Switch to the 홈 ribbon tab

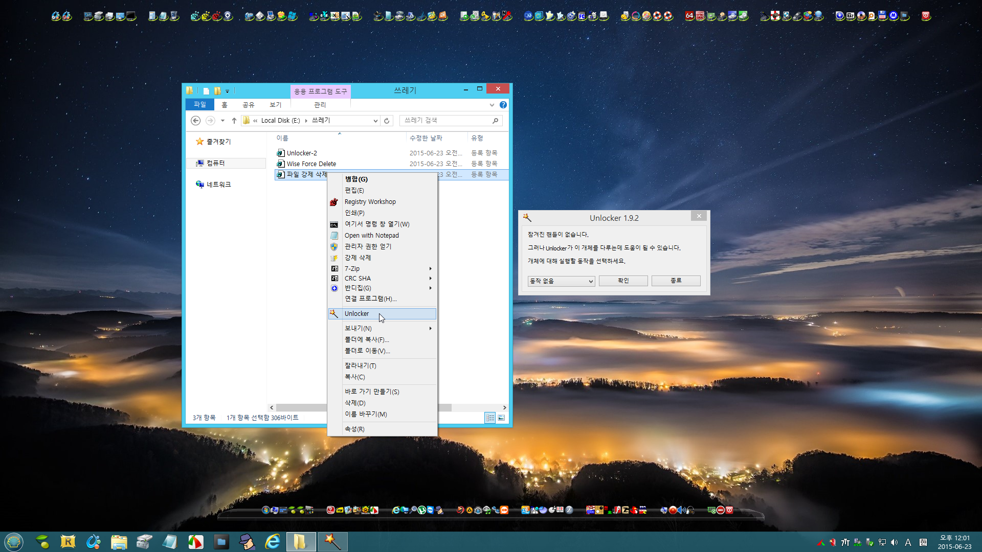pos(225,105)
